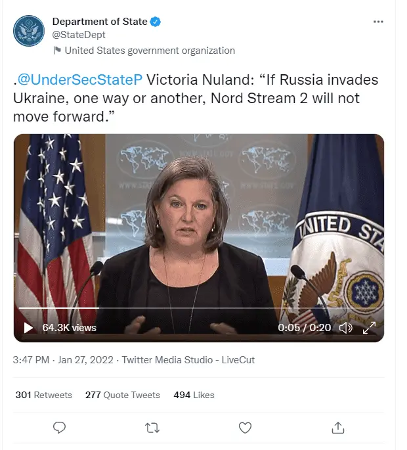Seek along the video progress bar

[197, 308]
